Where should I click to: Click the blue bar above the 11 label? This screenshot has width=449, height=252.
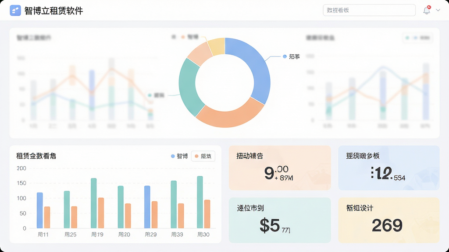click(40, 210)
